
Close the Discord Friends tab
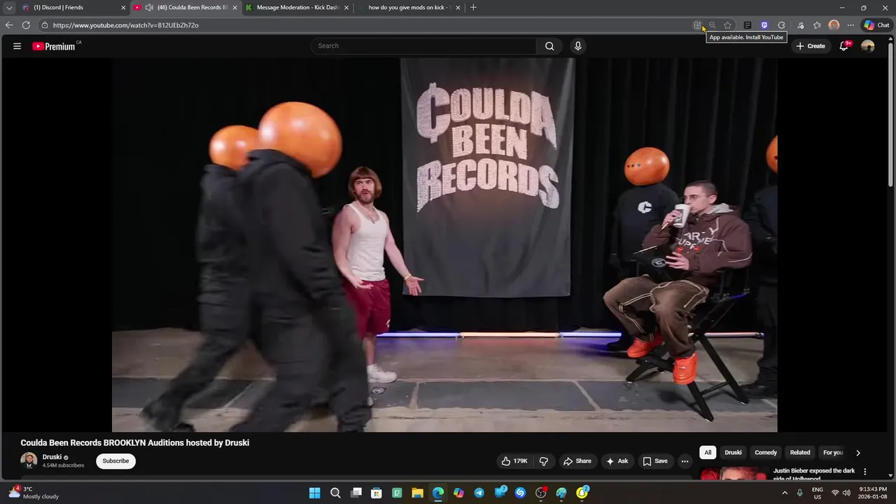[123, 8]
